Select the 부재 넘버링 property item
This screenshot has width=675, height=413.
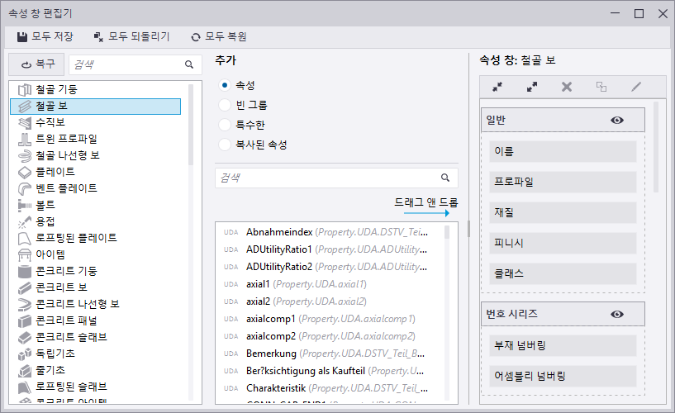tap(563, 345)
